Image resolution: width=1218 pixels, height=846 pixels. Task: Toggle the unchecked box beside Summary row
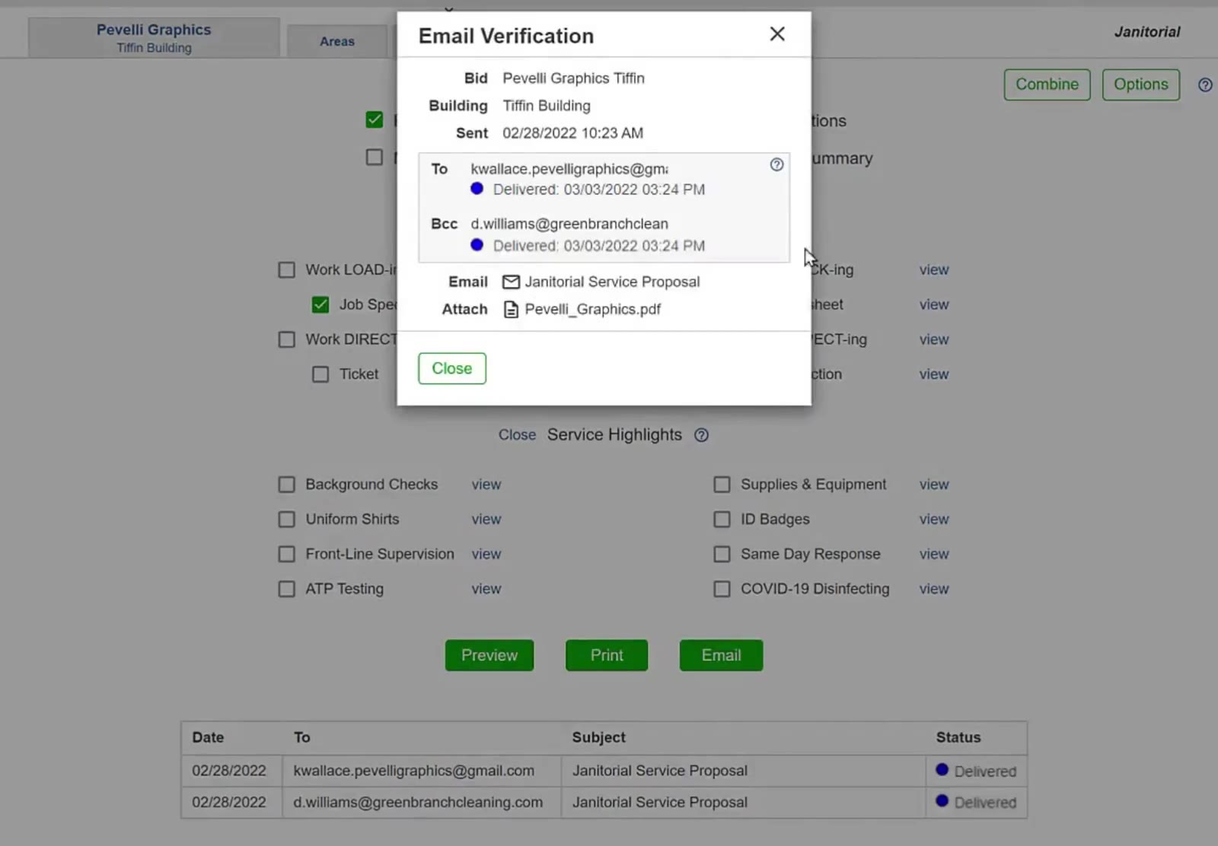(375, 157)
